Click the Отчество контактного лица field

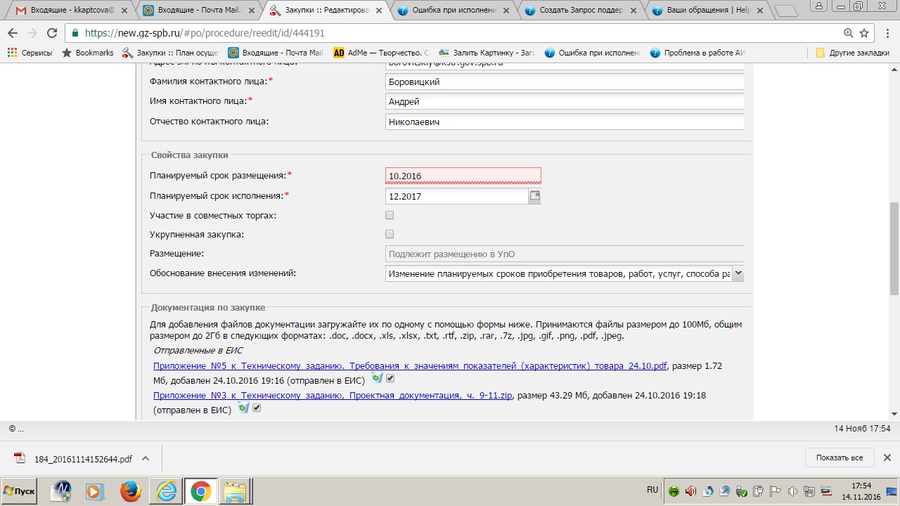pyautogui.click(x=565, y=122)
